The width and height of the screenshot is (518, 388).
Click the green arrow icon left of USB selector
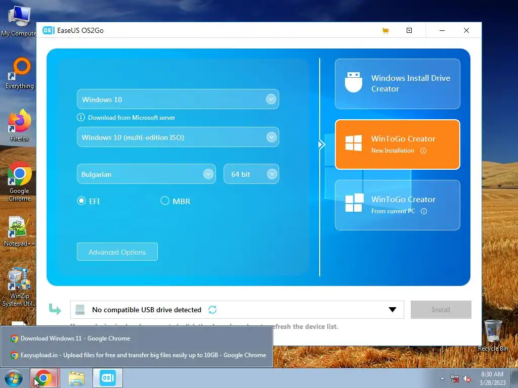pos(55,309)
